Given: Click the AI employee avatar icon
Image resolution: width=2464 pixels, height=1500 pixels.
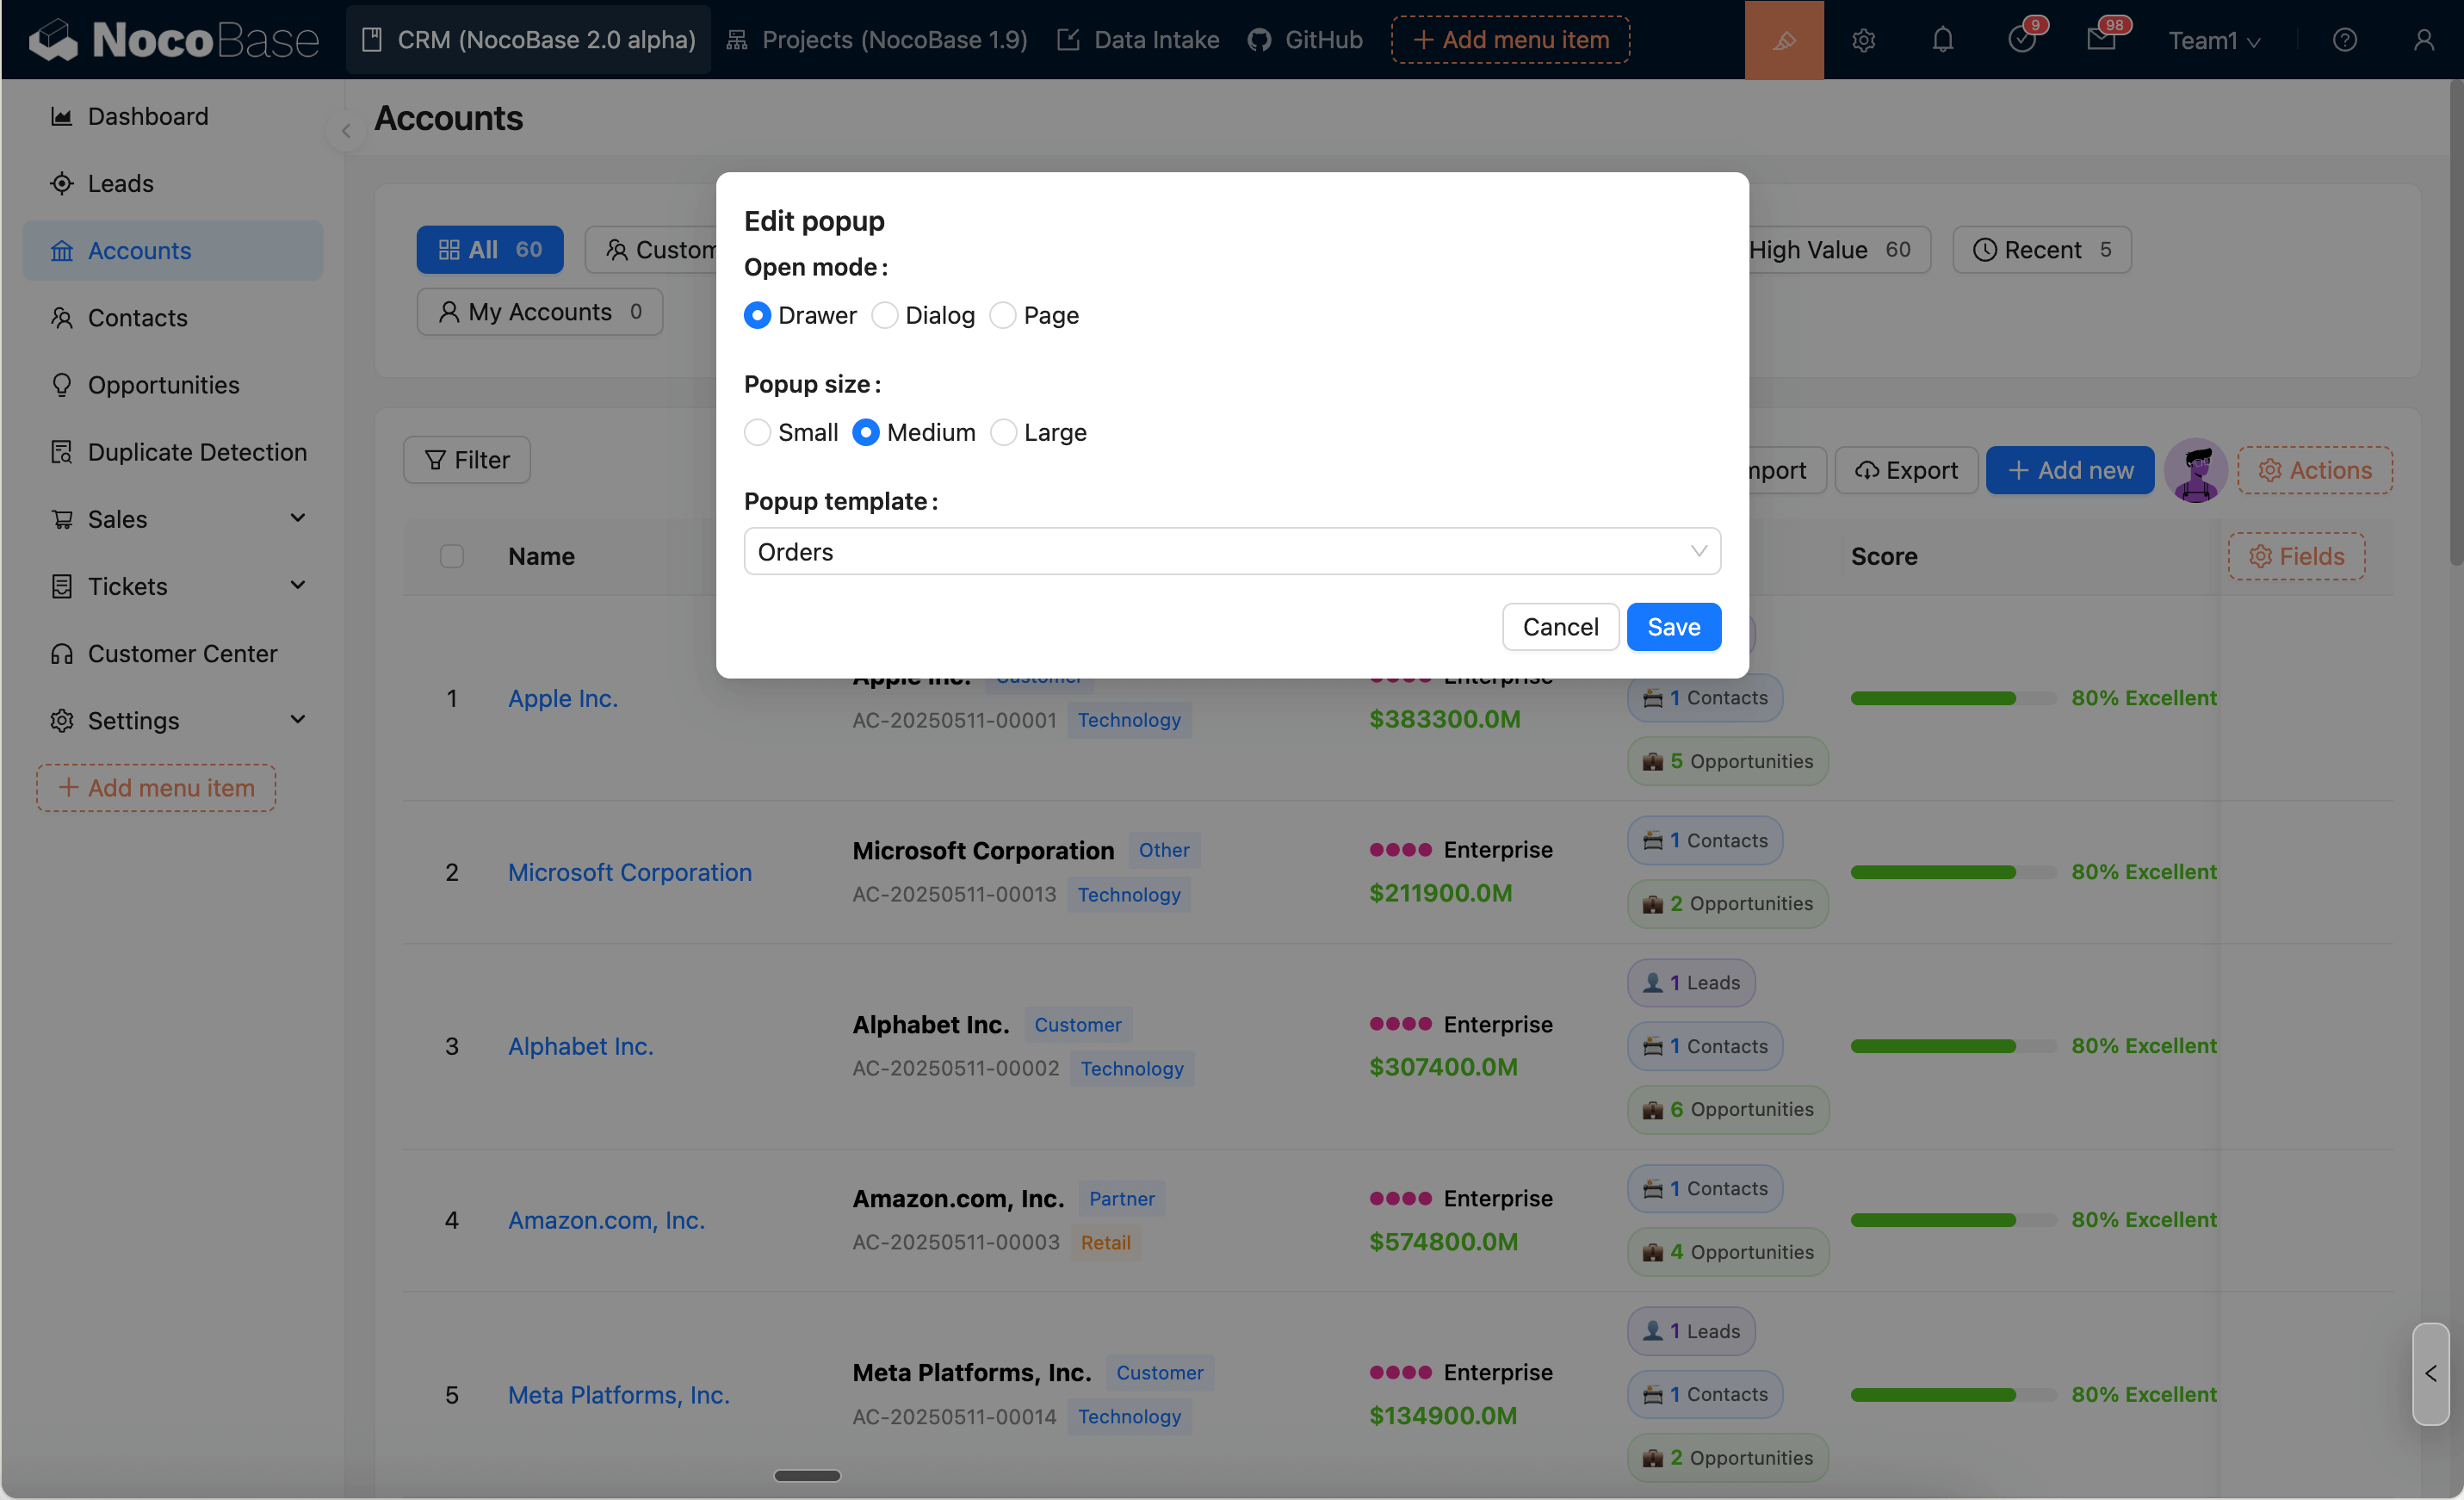Looking at the screenshot, I should (x=2195, y=470).
